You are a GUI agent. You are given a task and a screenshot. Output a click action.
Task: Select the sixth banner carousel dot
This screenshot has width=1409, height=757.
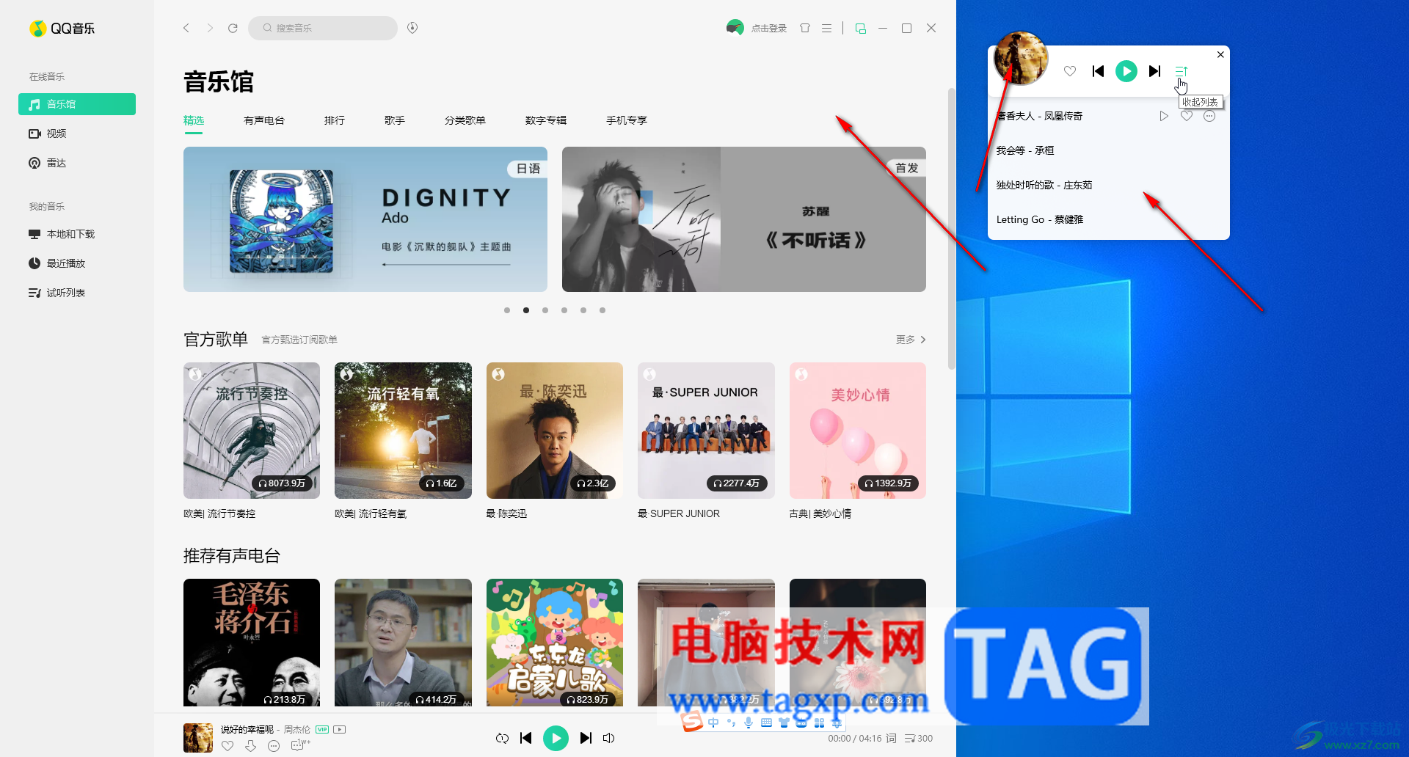[602, 310]
